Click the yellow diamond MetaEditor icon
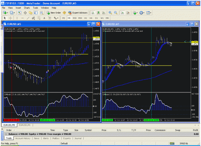201x146 pixels. (64, 13)
